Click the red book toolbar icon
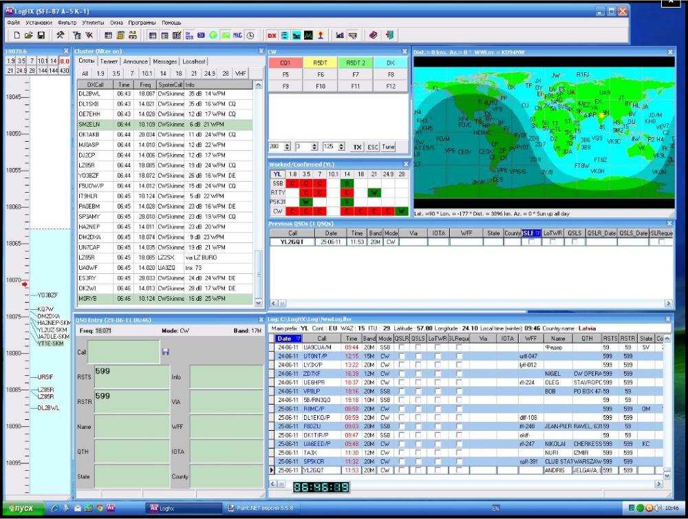Screen dimensions: 688x519 click(x=374, y=35)
